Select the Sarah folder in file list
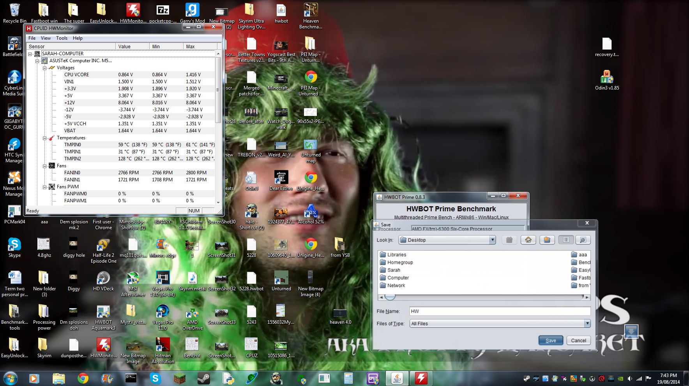 [390, 270]
